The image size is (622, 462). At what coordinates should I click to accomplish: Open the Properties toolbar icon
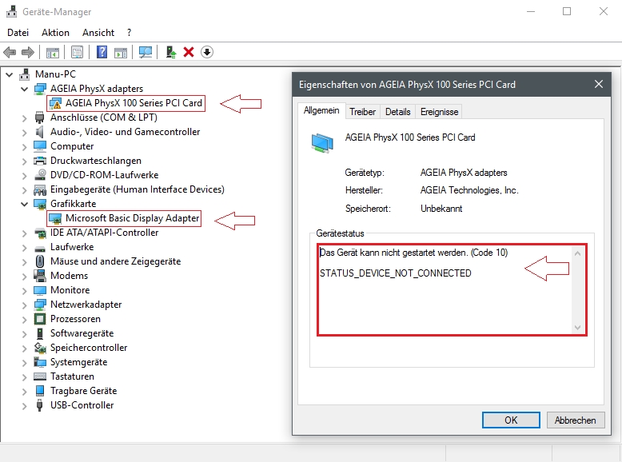pos(77,52)
